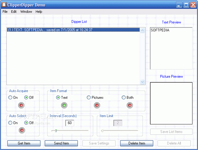198x150 pixels.
Task: Open the File menu
Action: [x=5, y=12]
